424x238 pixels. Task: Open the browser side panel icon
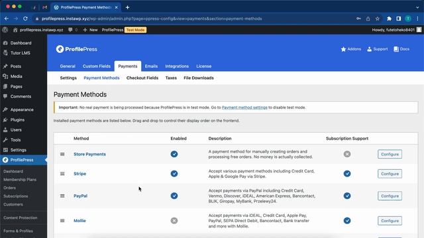399,19
